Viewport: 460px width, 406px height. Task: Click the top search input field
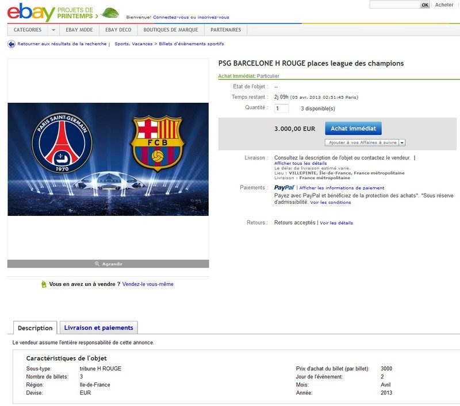395,5
